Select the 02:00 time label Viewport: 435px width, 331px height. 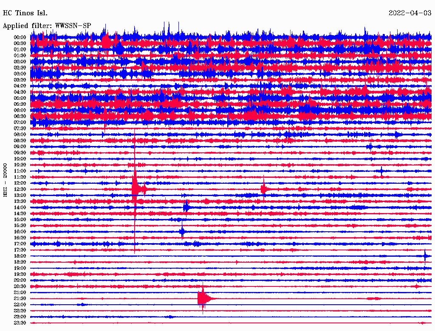point(20,62)
